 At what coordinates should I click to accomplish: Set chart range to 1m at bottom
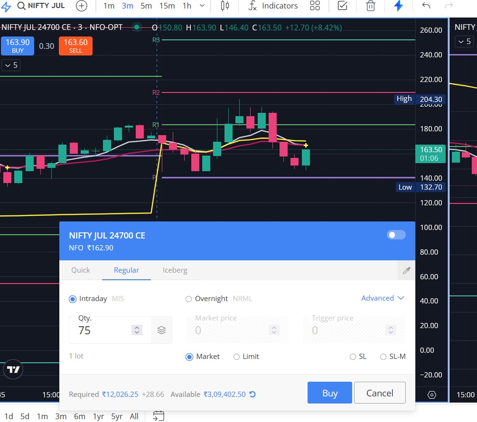(42, 416)
